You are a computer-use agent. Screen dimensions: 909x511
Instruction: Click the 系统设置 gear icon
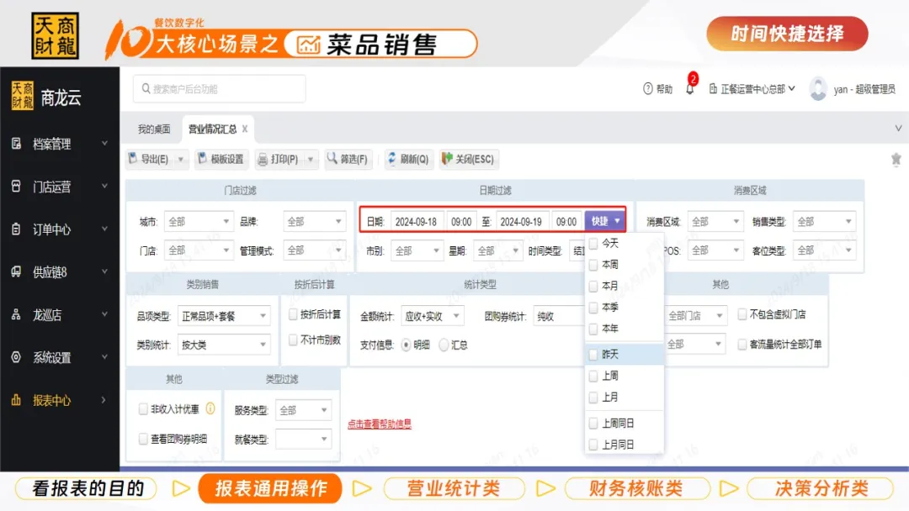[x=16, y=357]
